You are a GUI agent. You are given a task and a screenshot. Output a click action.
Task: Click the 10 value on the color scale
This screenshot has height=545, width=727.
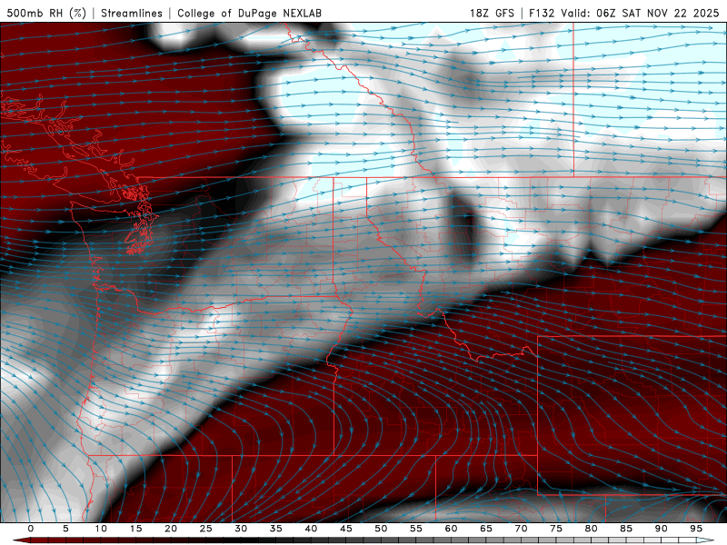click(x=101, y=529)
